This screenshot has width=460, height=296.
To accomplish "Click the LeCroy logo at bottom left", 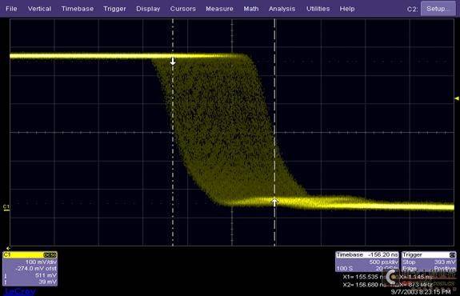I will (x=20, y=291).
